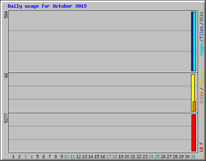Viewport: 206px width, 161px height.
Task: Click green day '25' on the x-axis
Action: pos(157,157)
